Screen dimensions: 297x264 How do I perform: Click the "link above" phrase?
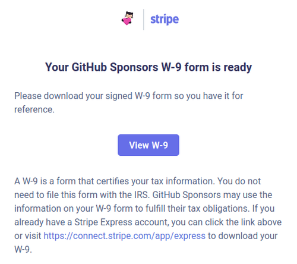pos(264,222)
